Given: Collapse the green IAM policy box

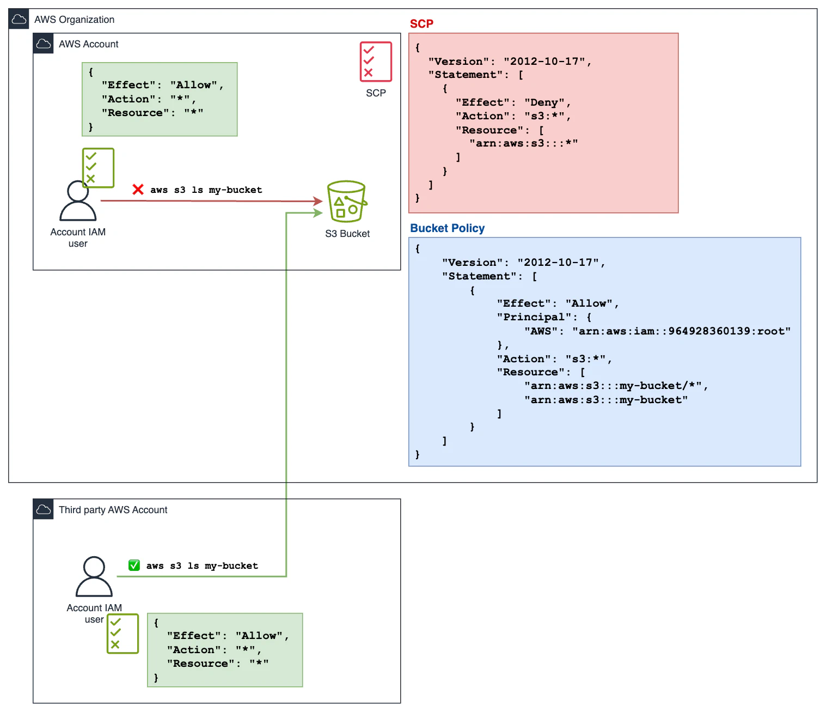Looking at the screenshot, I should click(160, 99).
